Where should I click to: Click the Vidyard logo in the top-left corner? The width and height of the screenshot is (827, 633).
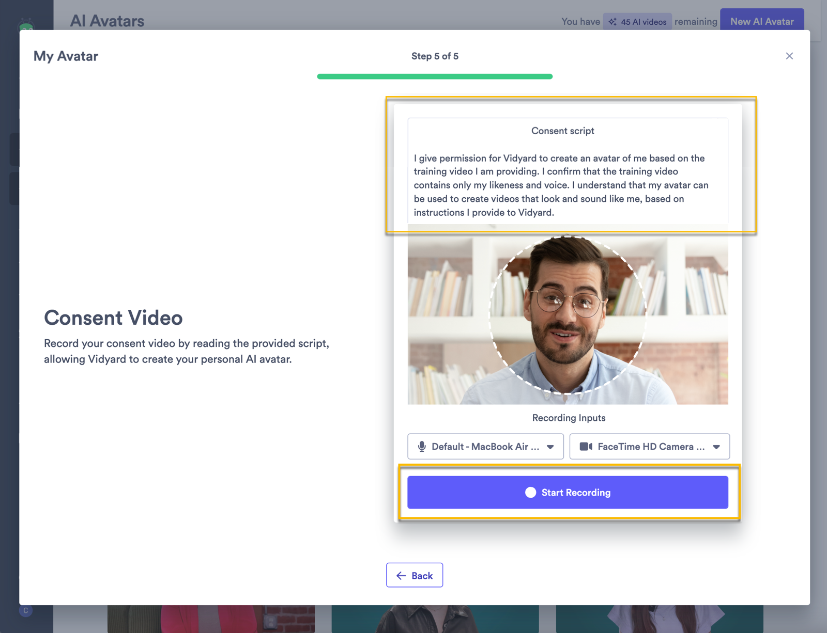click(x=25, y=23)
